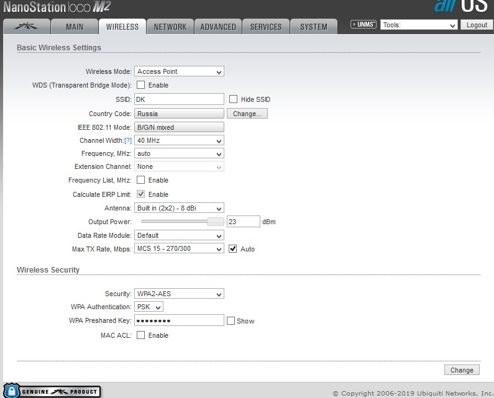Click the WPA Preshared Key field
This screenshot has width=494, height=398.
pyautogui.click(x=179, y=320)
